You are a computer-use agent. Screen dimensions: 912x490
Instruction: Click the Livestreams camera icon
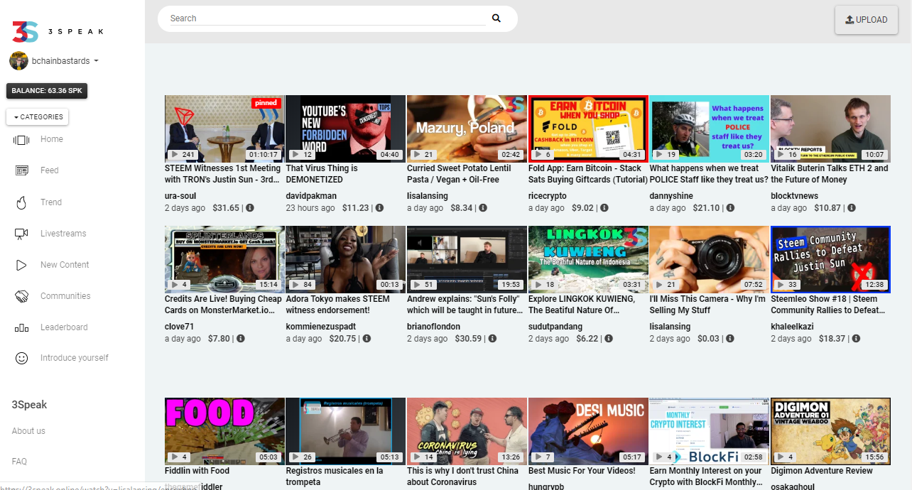[21, 234]
